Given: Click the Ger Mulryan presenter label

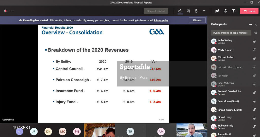Looking at the screenshot, I should point(8,120).
